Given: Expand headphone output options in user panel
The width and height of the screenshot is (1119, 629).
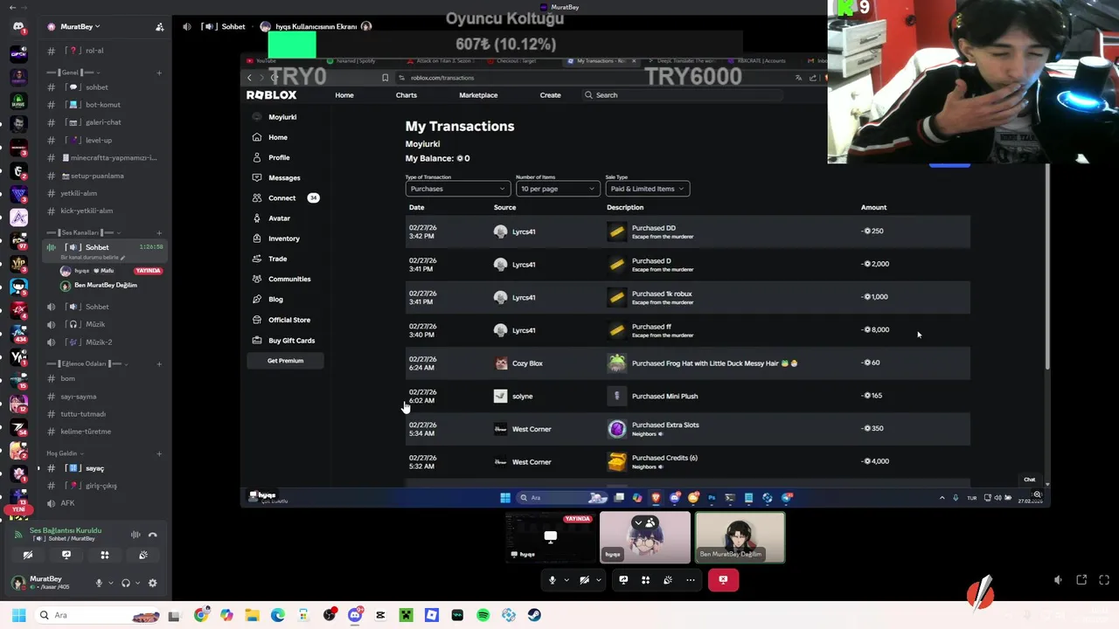Looking at the screenshot, I should 137,583.
